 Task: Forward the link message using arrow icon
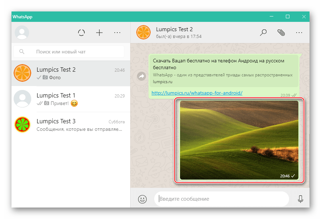[x=142, y=76]
